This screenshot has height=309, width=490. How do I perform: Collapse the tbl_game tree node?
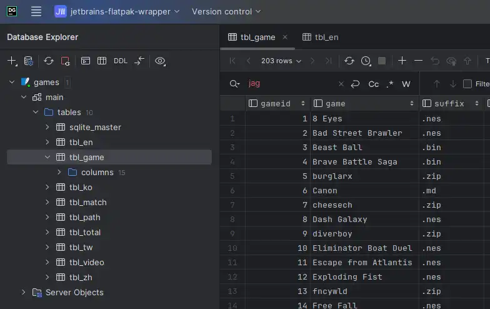47,158
